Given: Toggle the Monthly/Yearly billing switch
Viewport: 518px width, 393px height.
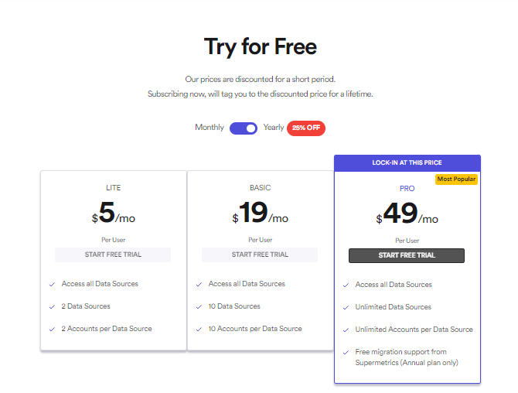Looking at the screenshot, I should click(x=244, y=128).
